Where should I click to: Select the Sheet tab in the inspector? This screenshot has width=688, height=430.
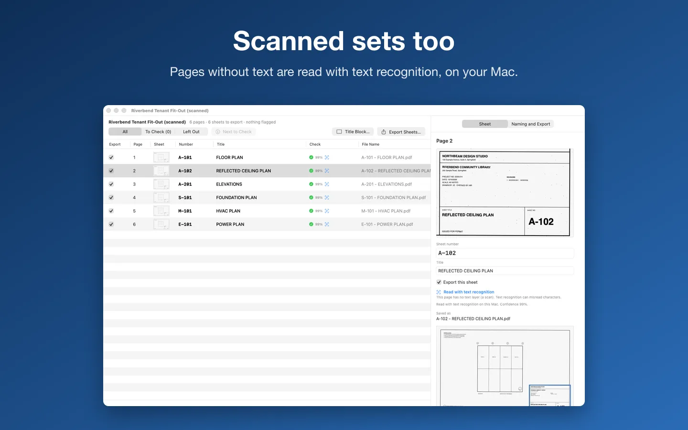pos(485,124)
